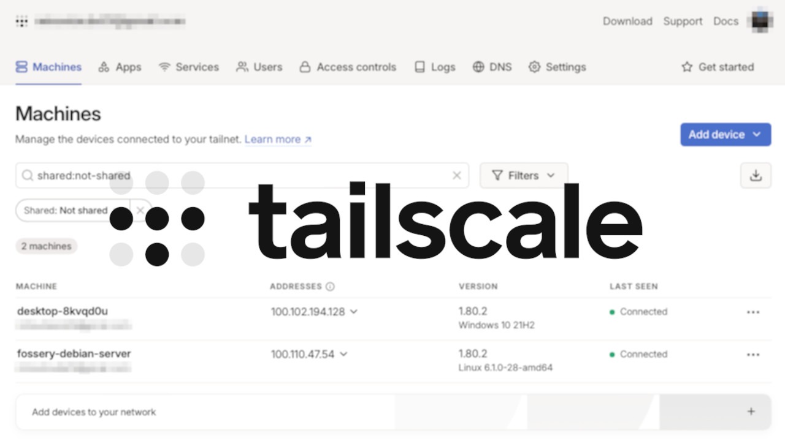Viewport: 785px width, 441px height.
Task: Open the Machines tab
Action: point(48,67)
